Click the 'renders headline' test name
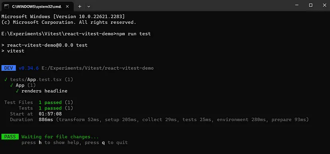The width and height of the screenshot is (330, 154). [x=44, y=91]
